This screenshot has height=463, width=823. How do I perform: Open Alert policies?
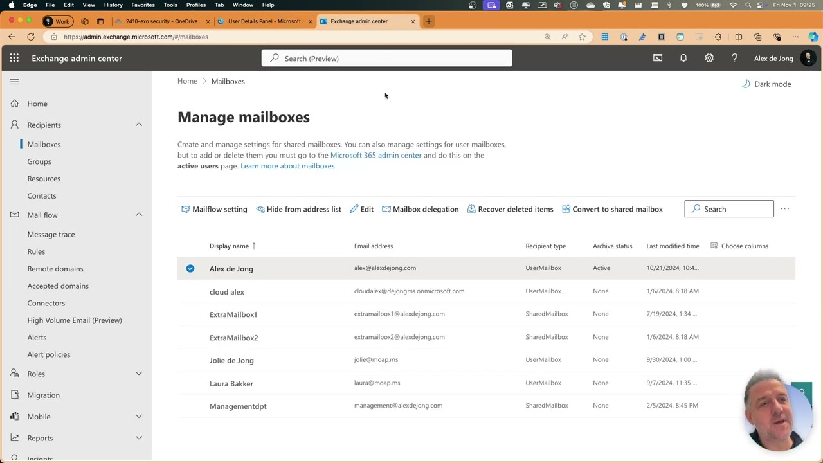coord(49,354)
